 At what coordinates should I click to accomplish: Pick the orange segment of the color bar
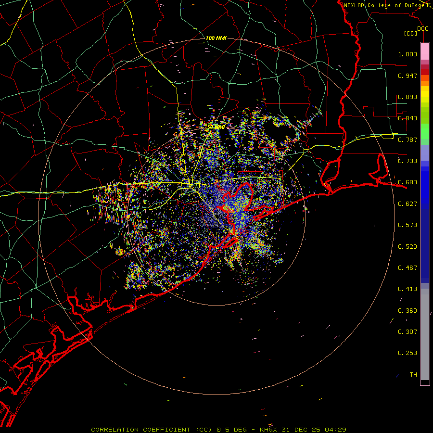pos(425,83)
